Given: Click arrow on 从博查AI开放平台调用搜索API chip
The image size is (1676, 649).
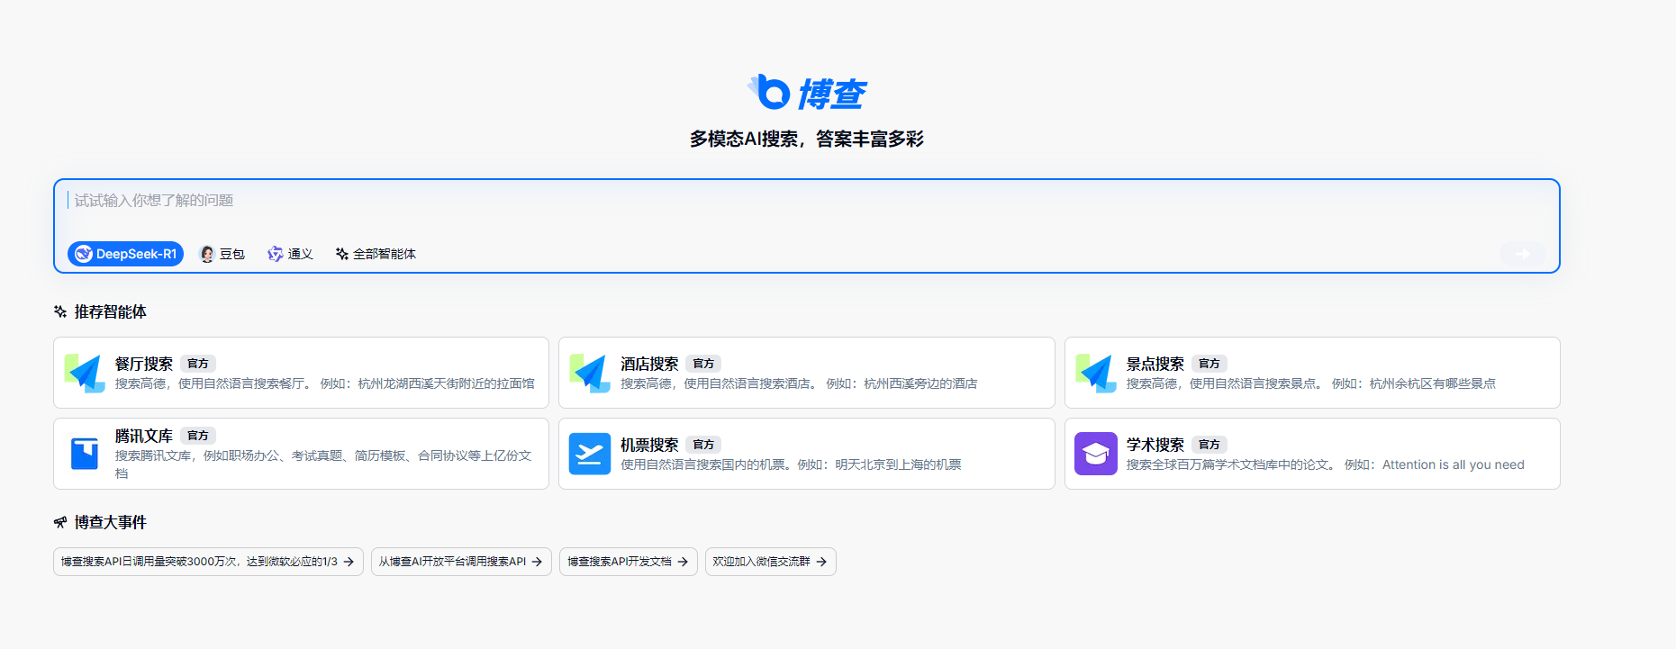Looking at the screenshot, I should pyautogui.click(x=537, y=562).
